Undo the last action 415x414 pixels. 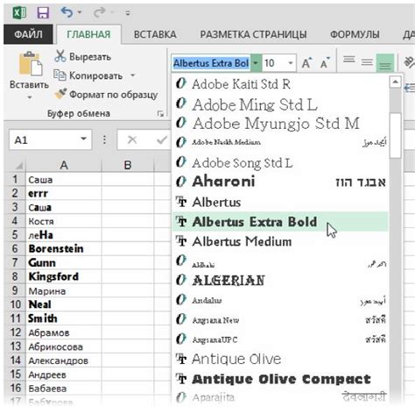click(x=67, y=12)
